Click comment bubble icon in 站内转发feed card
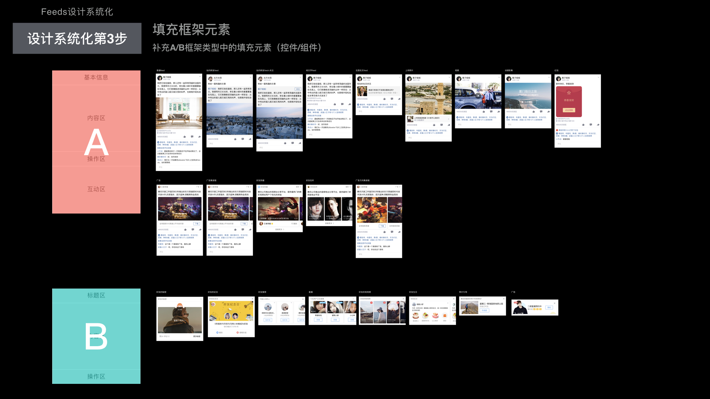 click(243, 139)
